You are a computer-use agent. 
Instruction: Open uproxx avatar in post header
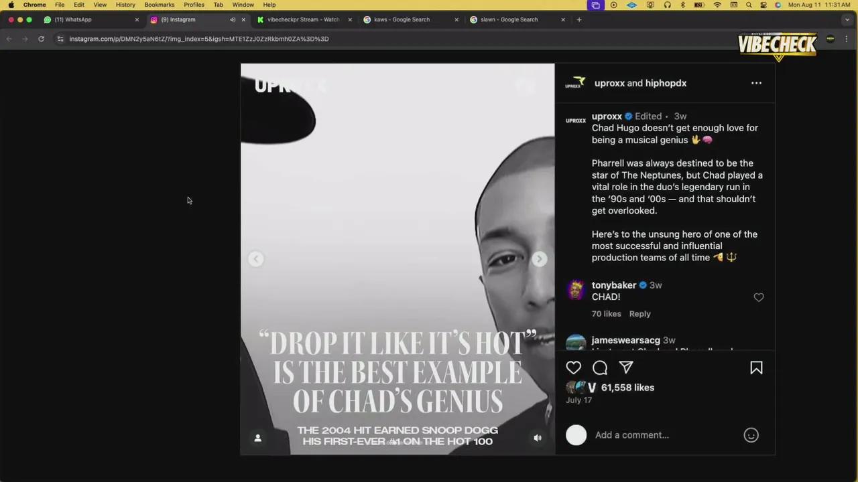click(575, 83)
